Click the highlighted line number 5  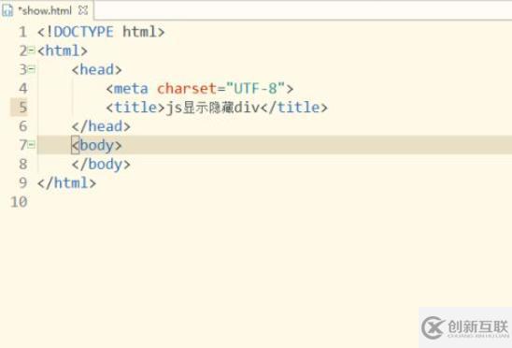pos(22,107)
